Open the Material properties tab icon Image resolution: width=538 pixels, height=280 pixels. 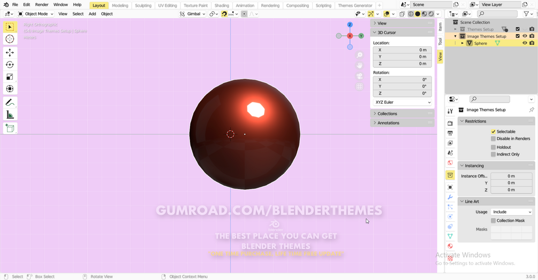[x=450, y=246]
